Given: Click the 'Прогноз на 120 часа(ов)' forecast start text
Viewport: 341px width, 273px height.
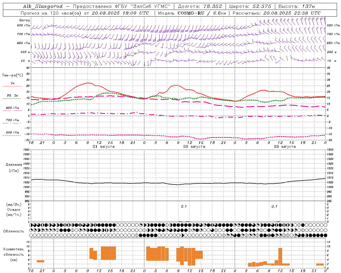Looking at the screenshot, I should (x=51, y=13).
